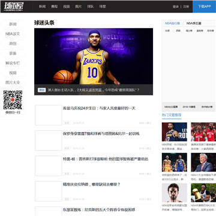The width and height of the screenshot is (216, 216).
Task: Click the 技术统计榜 button
Action: [207, 107]
